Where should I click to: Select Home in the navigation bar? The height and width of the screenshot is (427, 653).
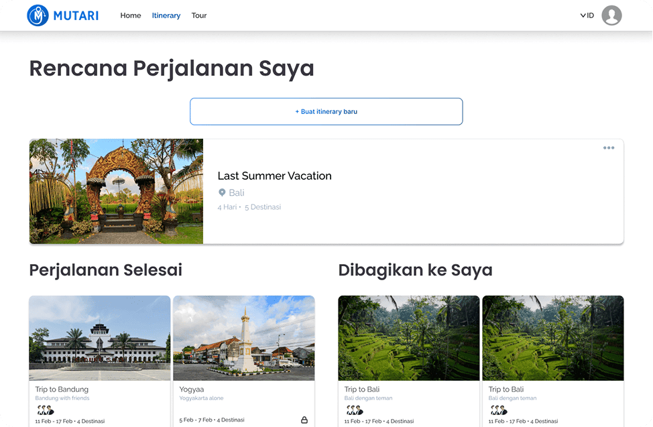point(130,15)
